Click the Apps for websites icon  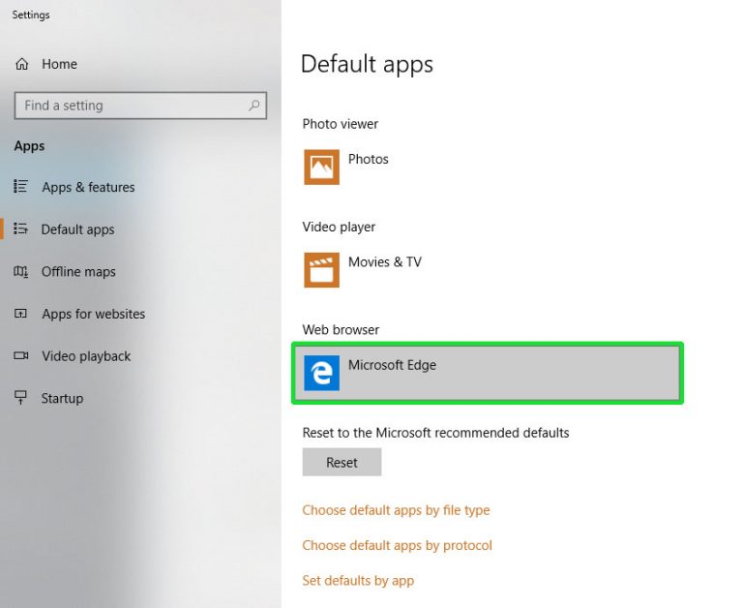tap(20, 314)
